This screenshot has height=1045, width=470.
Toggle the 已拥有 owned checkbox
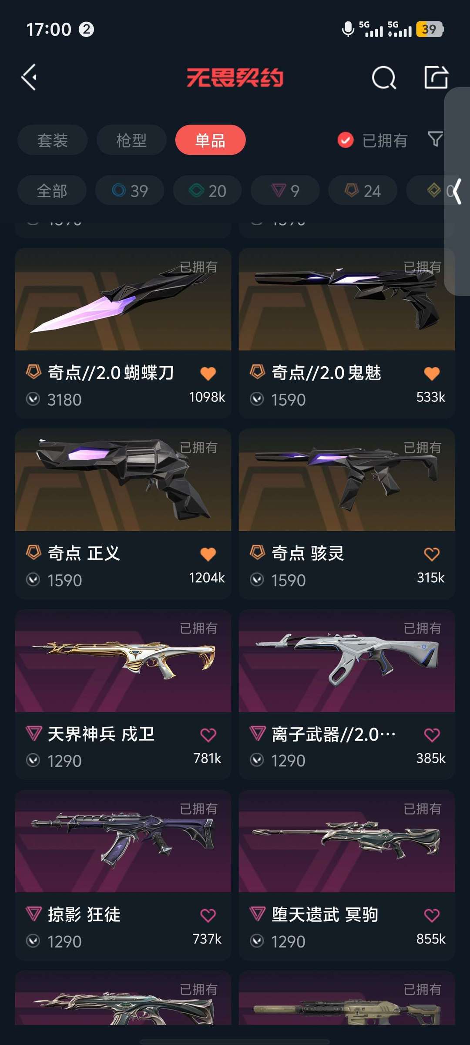click(x=346, y=140)
